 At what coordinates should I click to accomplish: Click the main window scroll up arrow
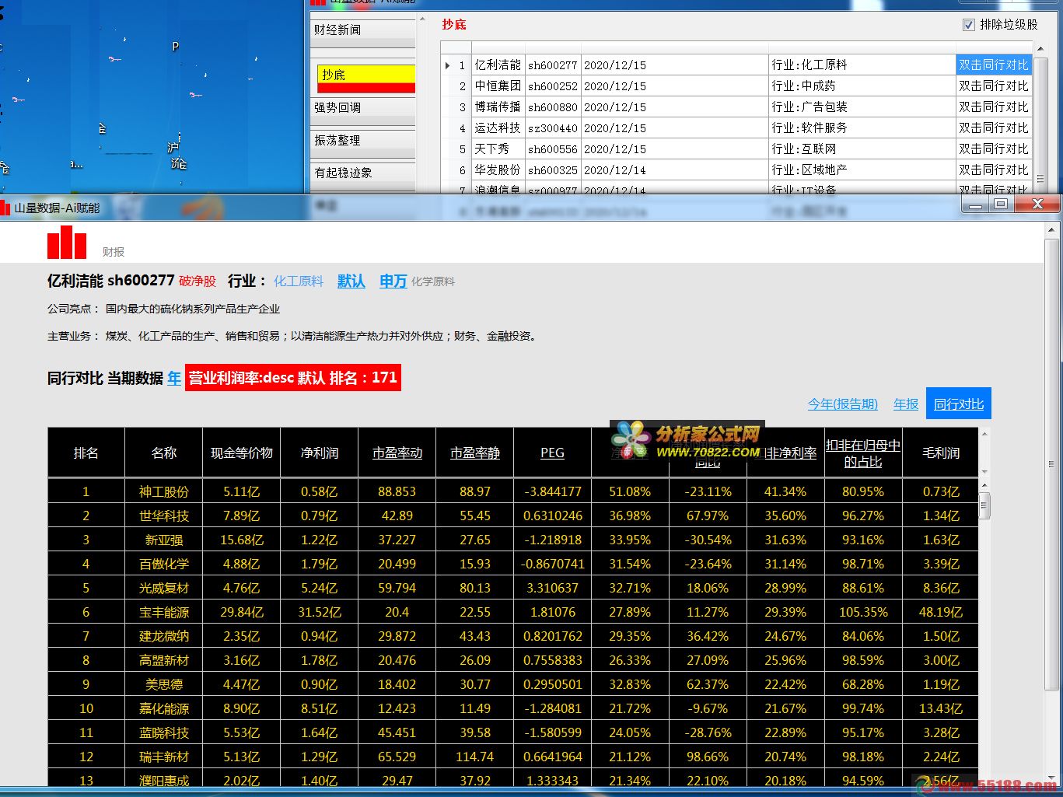[1052, 230]
